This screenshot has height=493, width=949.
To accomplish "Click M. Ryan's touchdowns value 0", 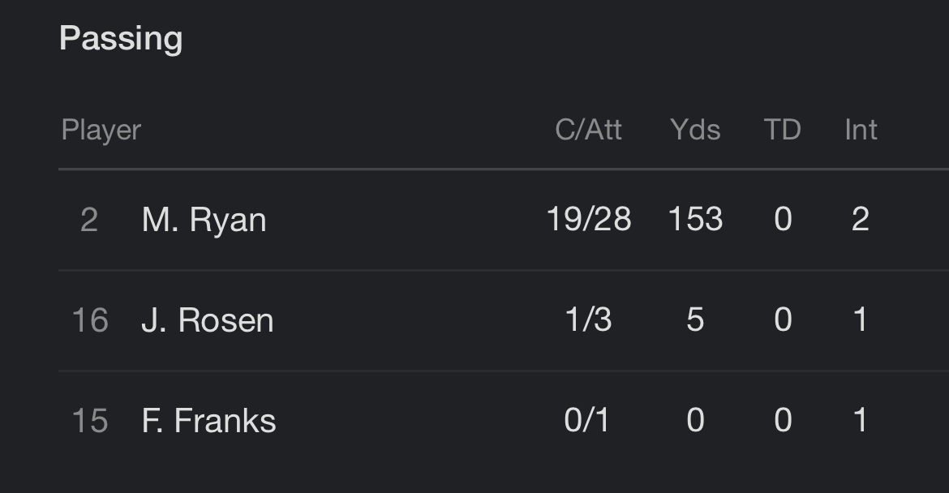I will 784,219.
